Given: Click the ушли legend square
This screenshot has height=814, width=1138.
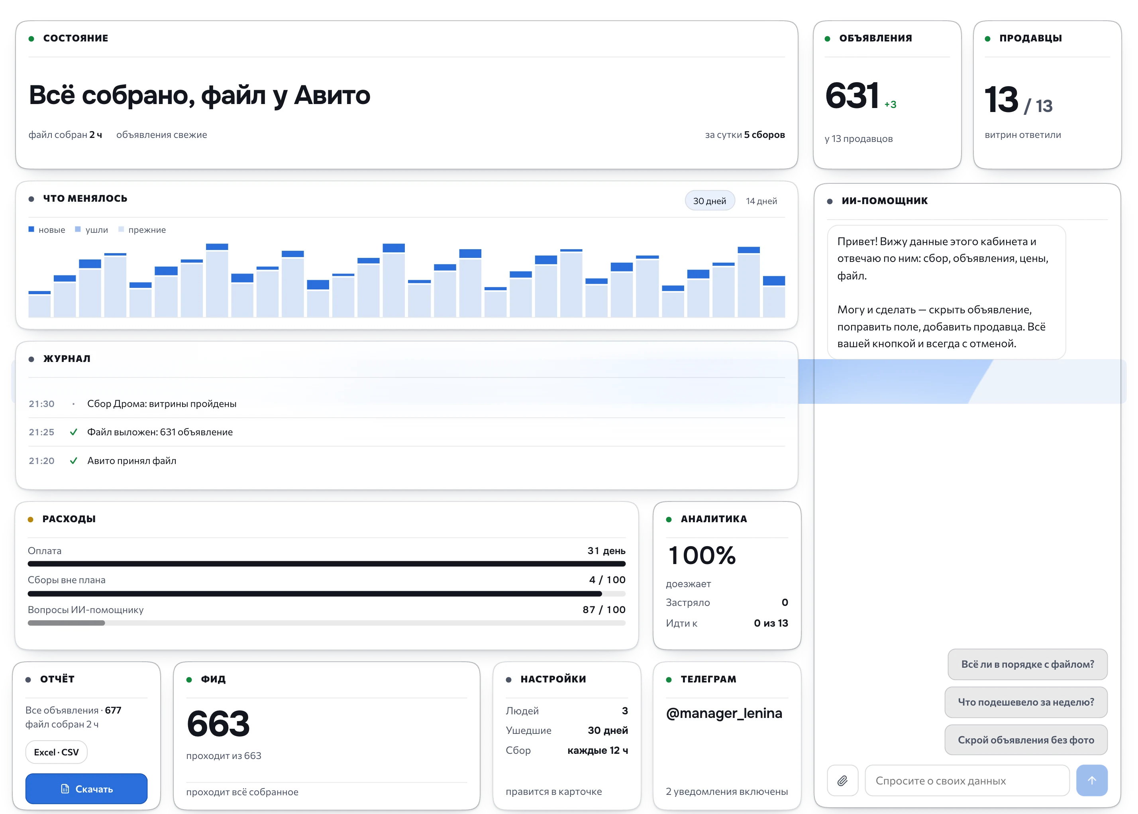Looking at the screenshot, I should 78,229.
